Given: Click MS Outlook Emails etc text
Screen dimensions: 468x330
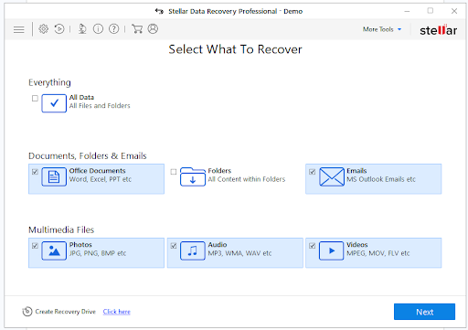Looking at the screenshot, I should [381, 179].
